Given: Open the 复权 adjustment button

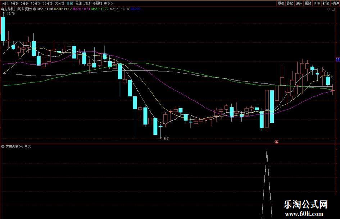Looking at the screenshot, I should coord(281,4).
